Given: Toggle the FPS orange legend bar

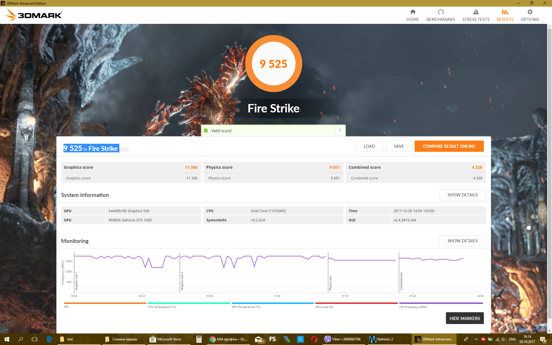Looking at the screenshot, I should coord(105,303).
